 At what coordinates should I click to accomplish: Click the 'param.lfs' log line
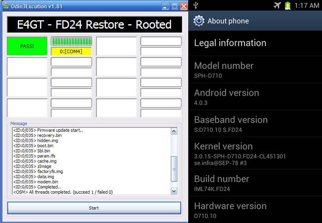(34, 156)
